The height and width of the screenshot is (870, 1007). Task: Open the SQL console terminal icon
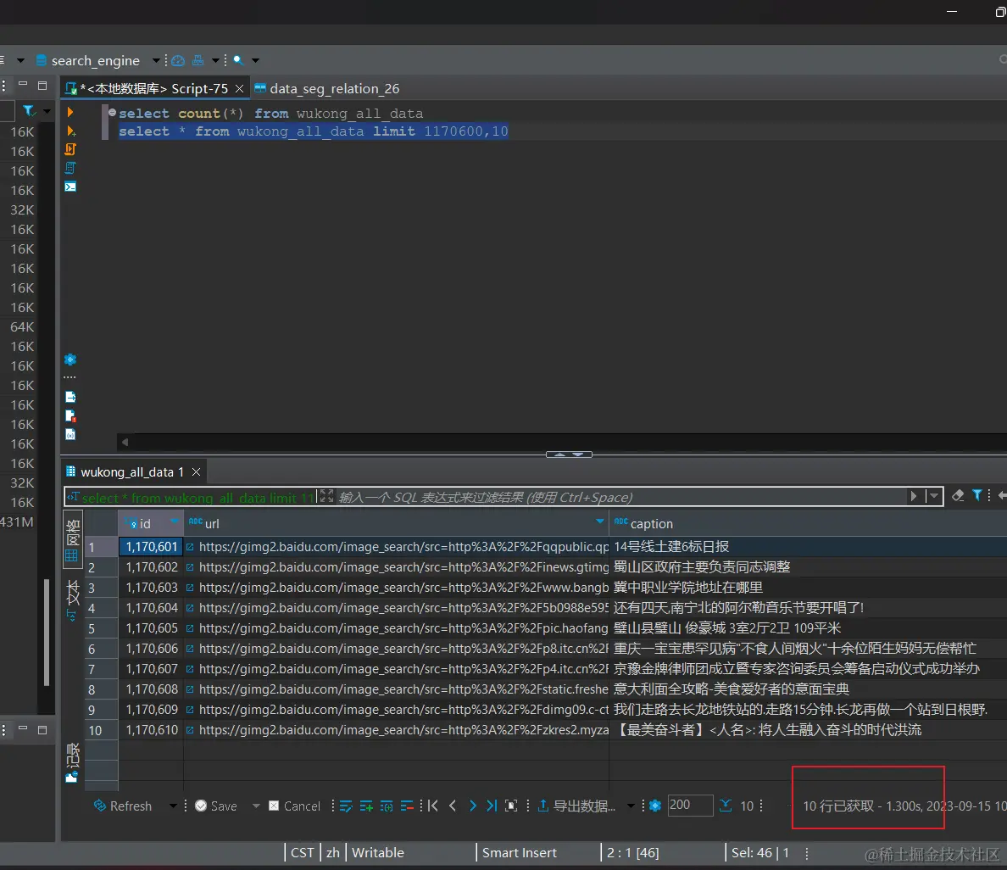coord(70,187)
